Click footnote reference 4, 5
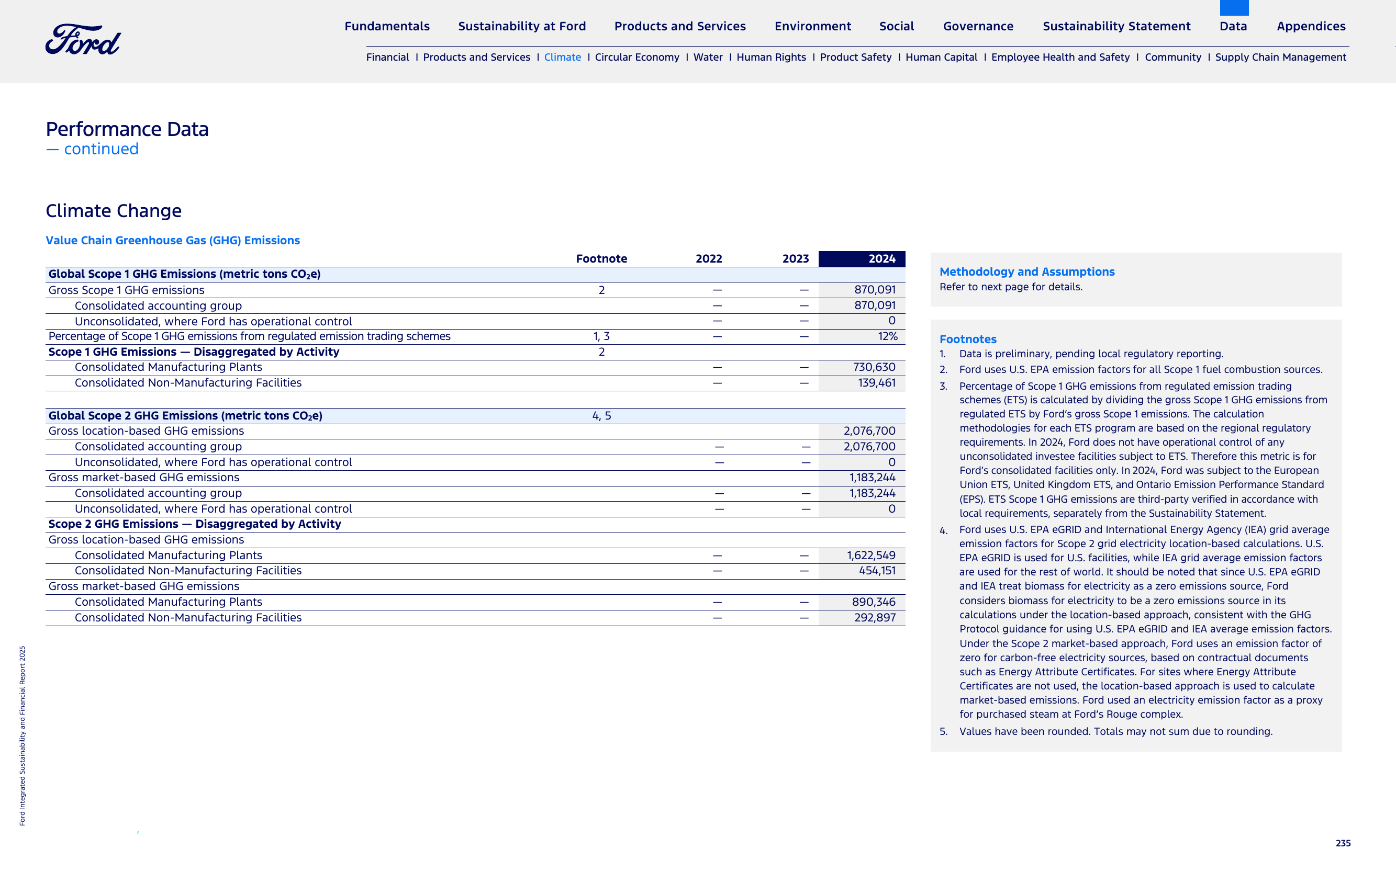This screenshot has width=1396, height=872. click(601, 416)
